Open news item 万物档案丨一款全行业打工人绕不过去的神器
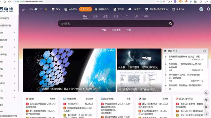The image size is (211, 118). tap(185, 66)
